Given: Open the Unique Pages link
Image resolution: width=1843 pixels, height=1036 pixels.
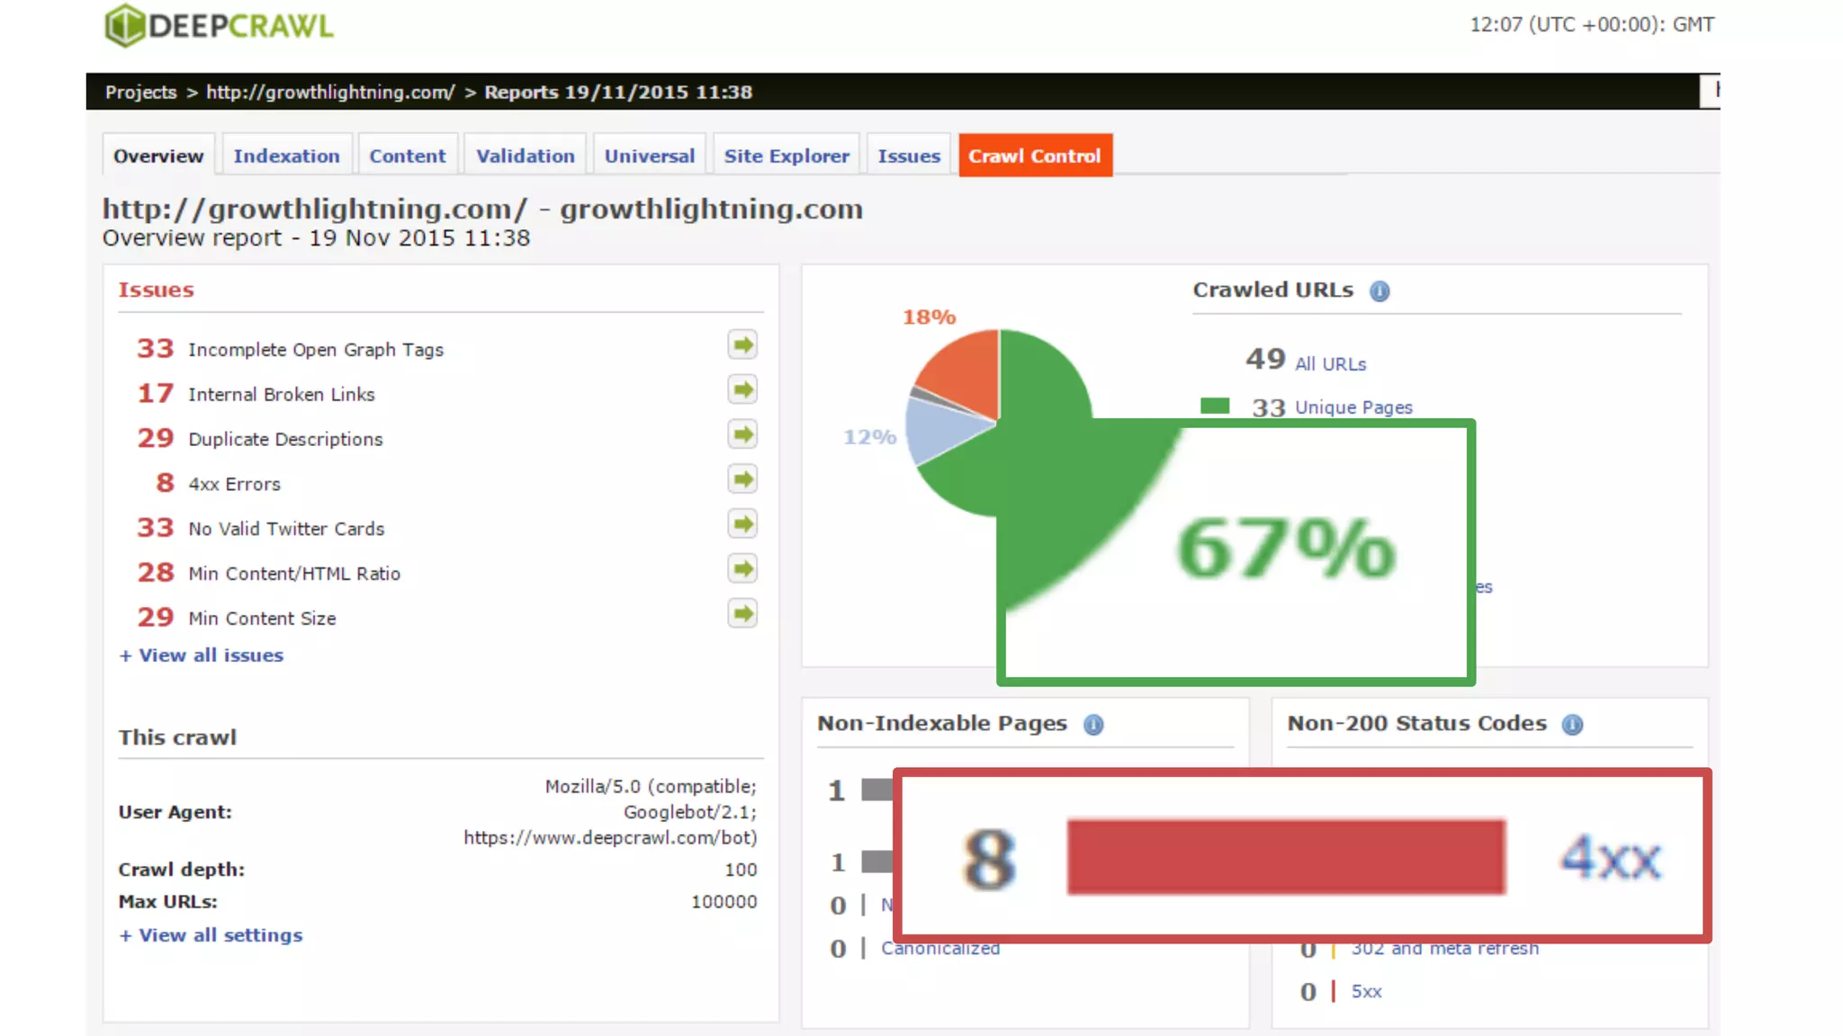Looking at the screenshot, I should click(1353, 407).
